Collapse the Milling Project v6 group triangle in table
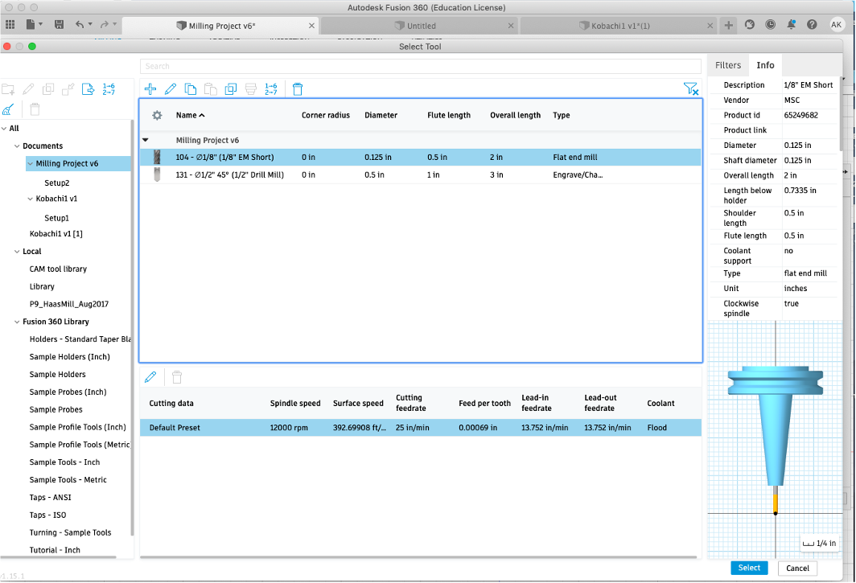 (146, 140)
